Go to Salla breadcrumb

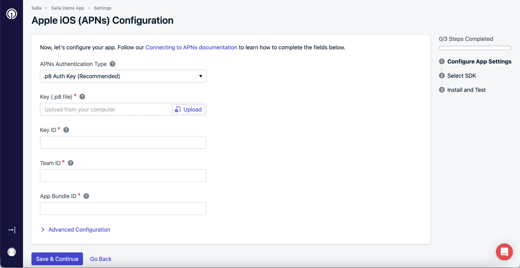click(x=36, y=8)
